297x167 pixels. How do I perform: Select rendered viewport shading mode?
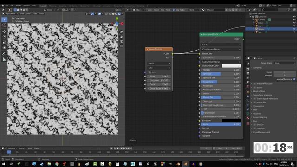click(x=119, y=14)
